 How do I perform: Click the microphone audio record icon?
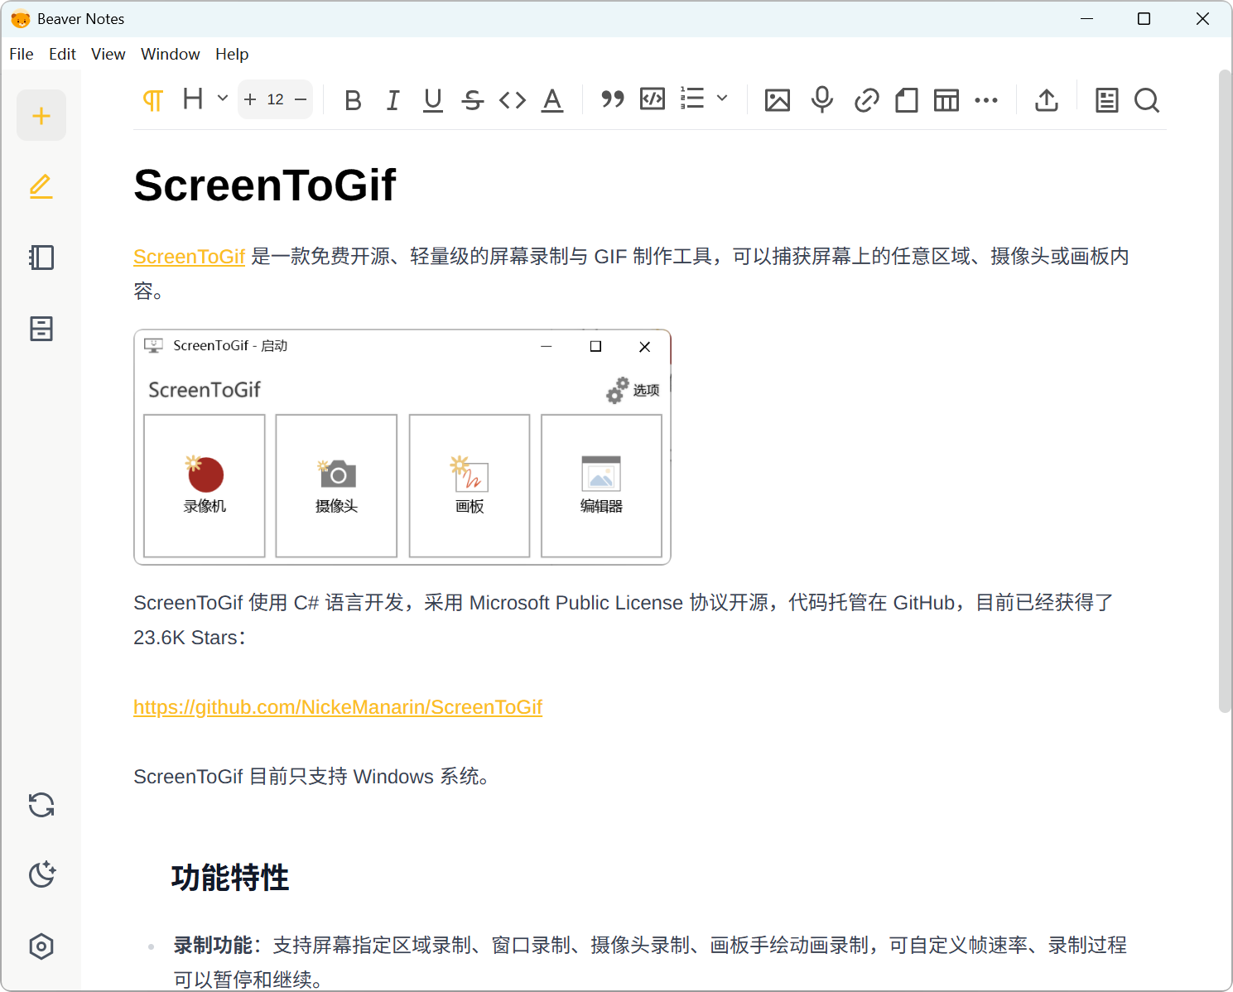point(822,99)
